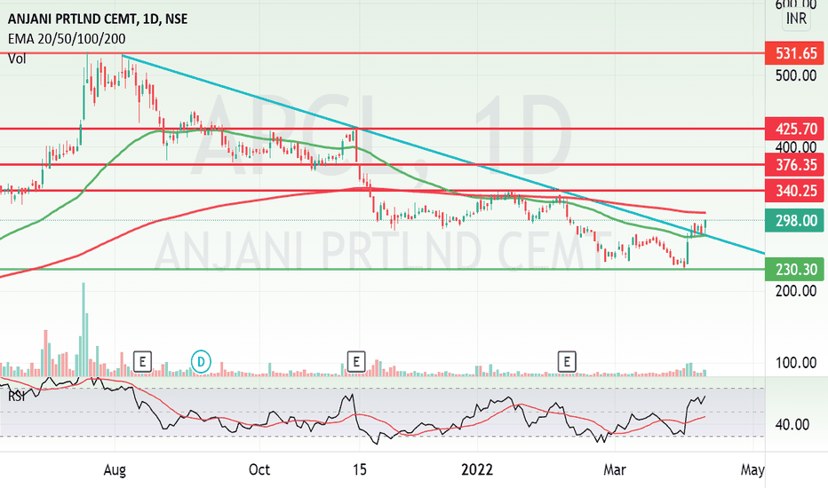The width and height of the screenshot is (828, 488).
Task: Click the ANJANI PRTLND CEMT symbol title
Action: click(x=98, y=19)
